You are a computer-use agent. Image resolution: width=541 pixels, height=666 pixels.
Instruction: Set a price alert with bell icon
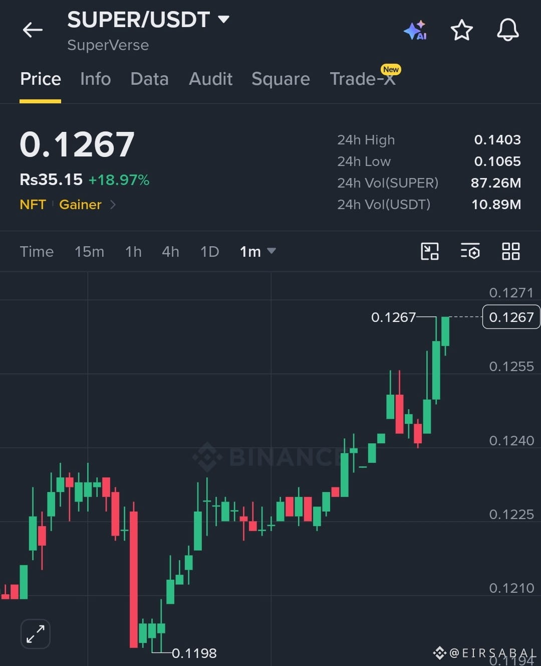click(x=507, y=30)
